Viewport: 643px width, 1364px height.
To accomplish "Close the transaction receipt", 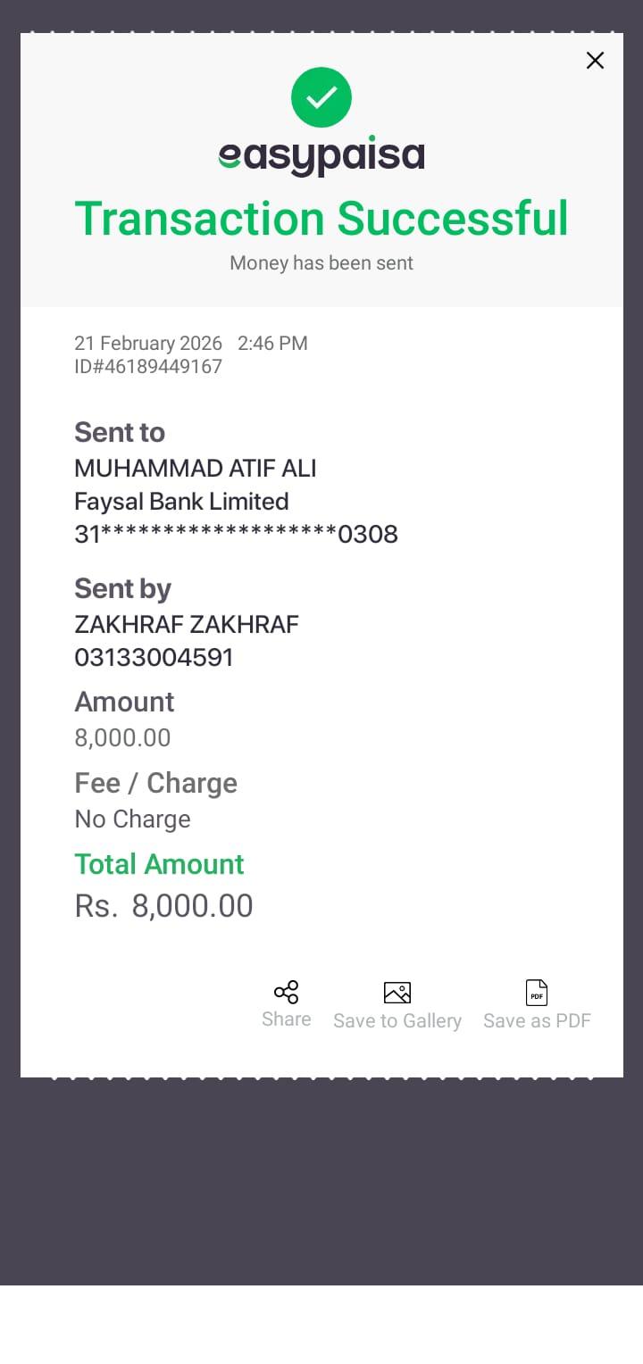I will tap(595, 61).
